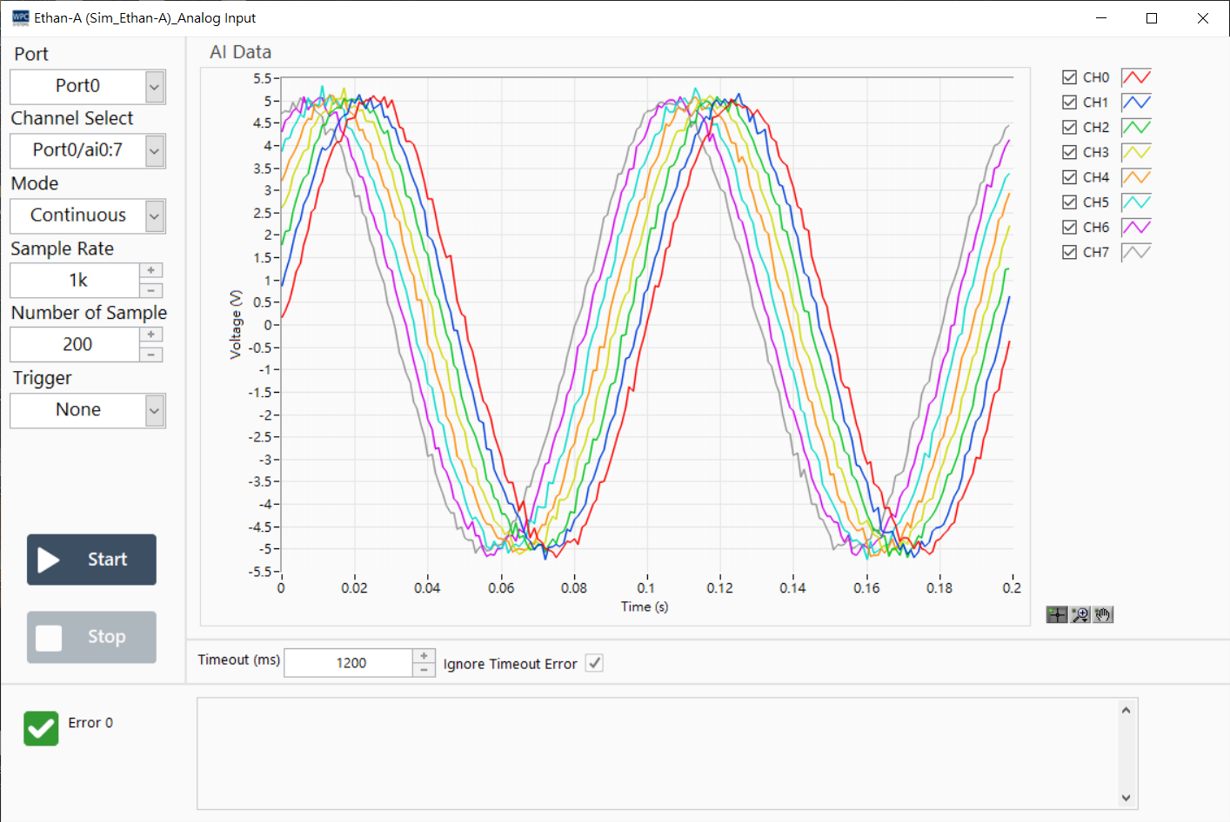The height and width of the screenshot is (822, 1230).
Task: Open the Port0 dropdown
Action: pyautogui.click(x=153, y=86)
